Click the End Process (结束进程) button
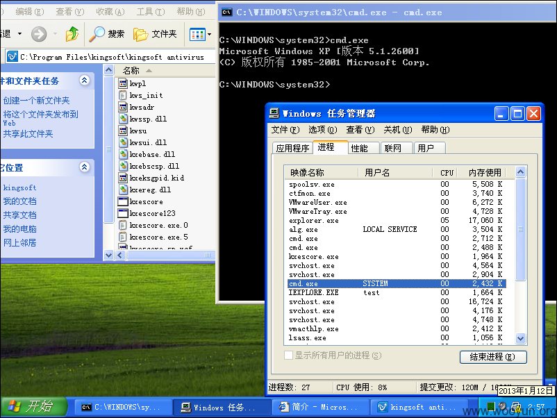 [x=493, y=357]
